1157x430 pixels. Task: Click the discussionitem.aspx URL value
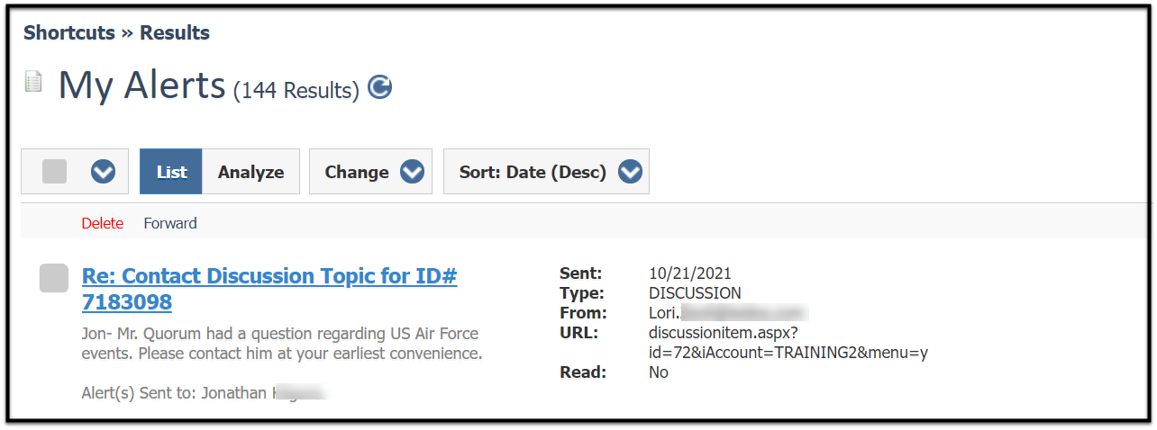pyautogui.click(x=788, y=342)
